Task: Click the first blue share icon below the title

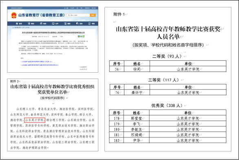Action: pyautogui.click(x=79, y=36)
